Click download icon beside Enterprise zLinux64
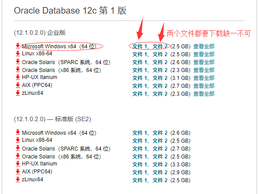The height and width of the screenshot is (194, 260). (18, 93)
